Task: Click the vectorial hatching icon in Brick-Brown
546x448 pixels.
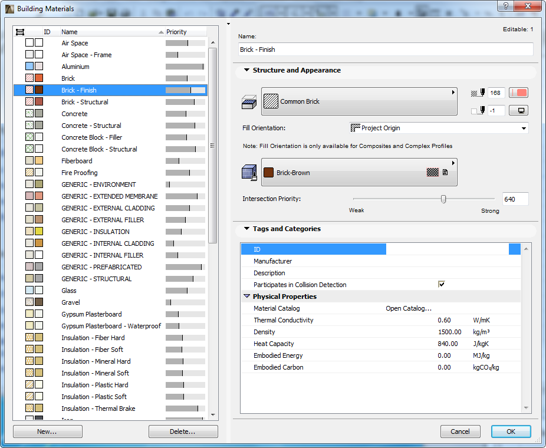Action: [x=445, y=172]
